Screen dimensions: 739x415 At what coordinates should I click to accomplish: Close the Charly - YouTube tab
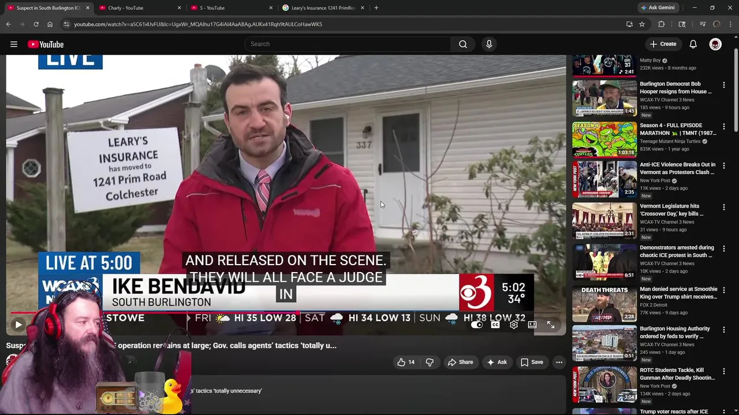(179, 8)
